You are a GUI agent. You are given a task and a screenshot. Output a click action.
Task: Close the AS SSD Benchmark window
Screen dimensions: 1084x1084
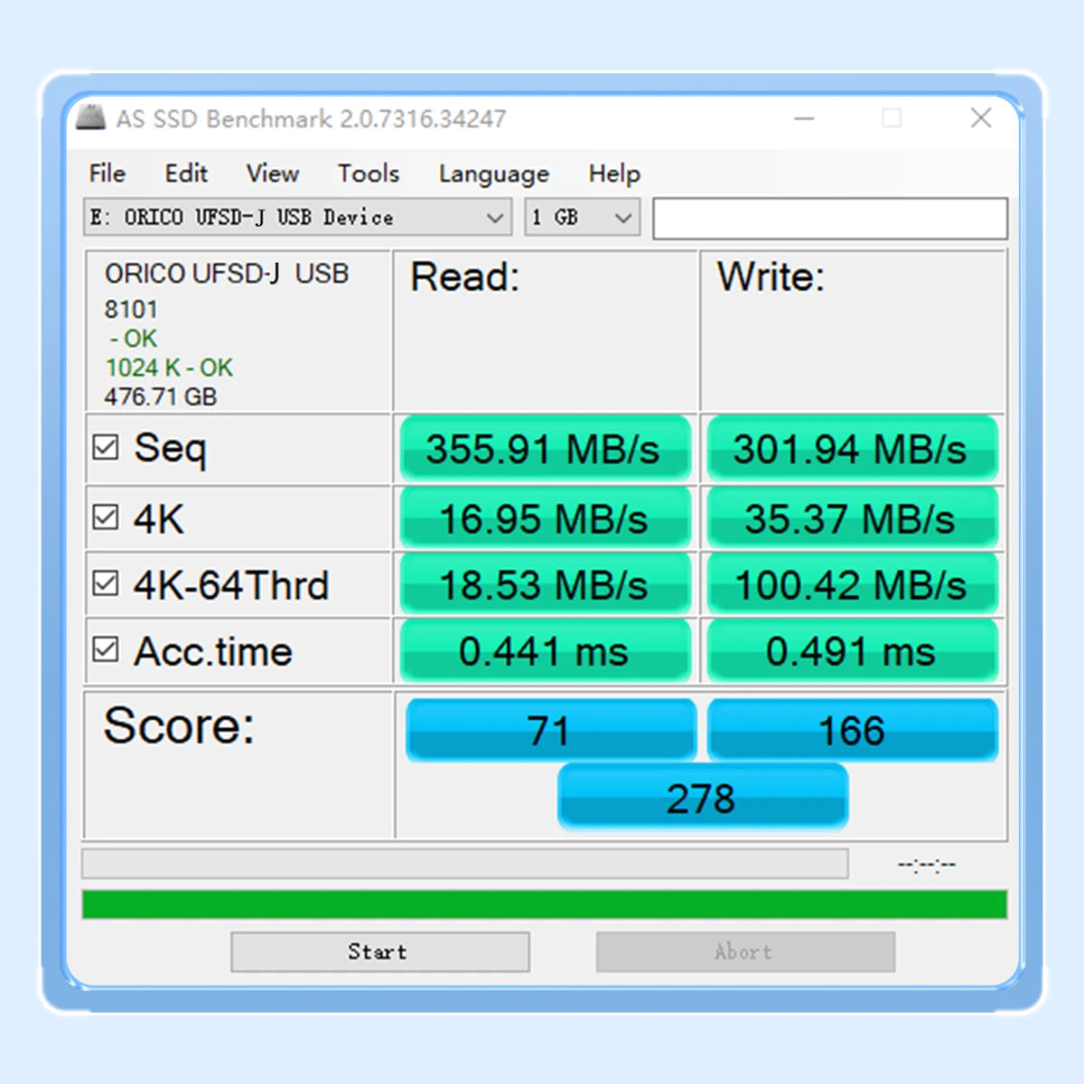coord(981,118)
